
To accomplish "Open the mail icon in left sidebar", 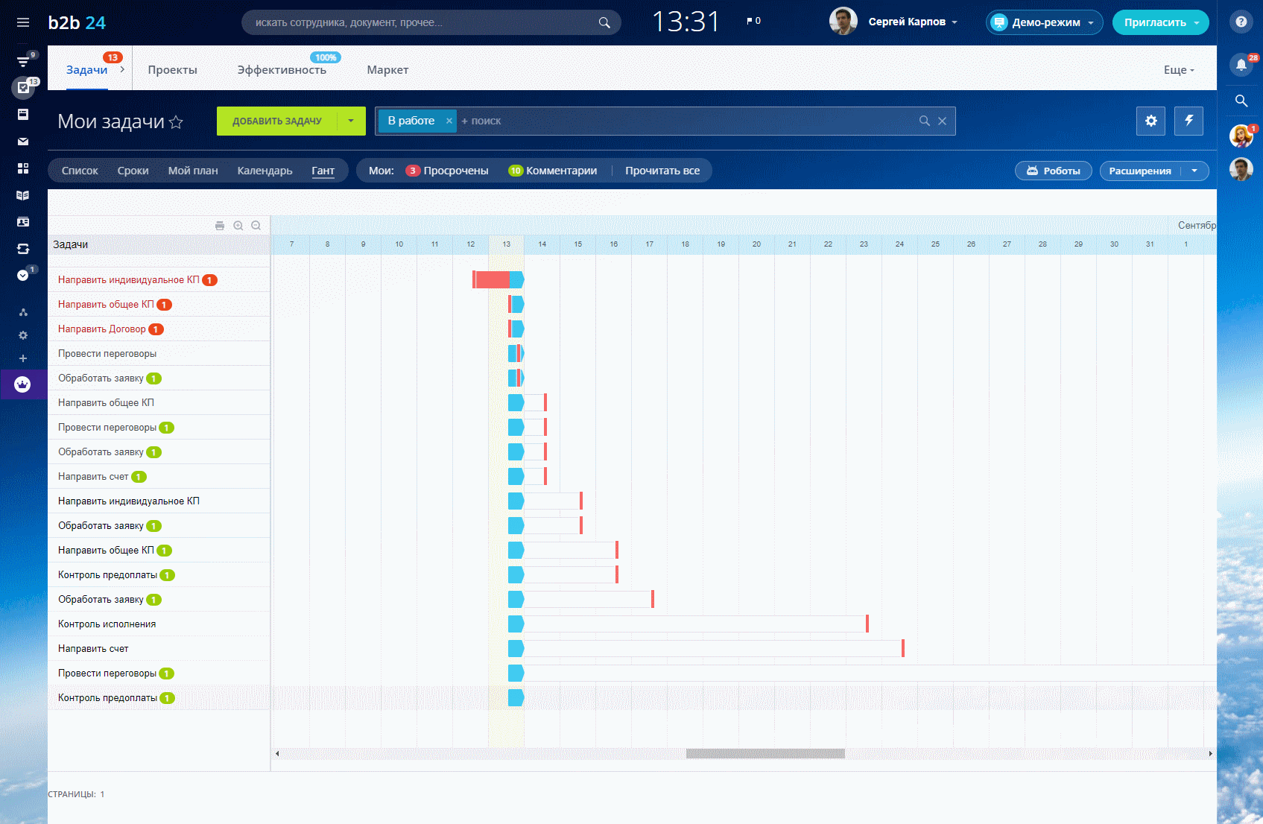I will click(23, 142).
